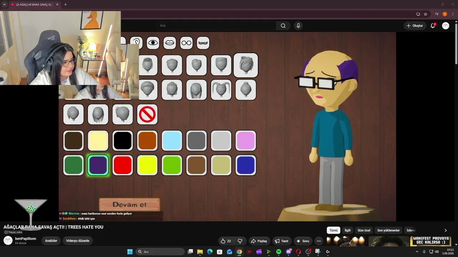Viewport: 458px width, 257px height.
Task: Dislike the video with thumbs down
Action: [x=240, y=241]
